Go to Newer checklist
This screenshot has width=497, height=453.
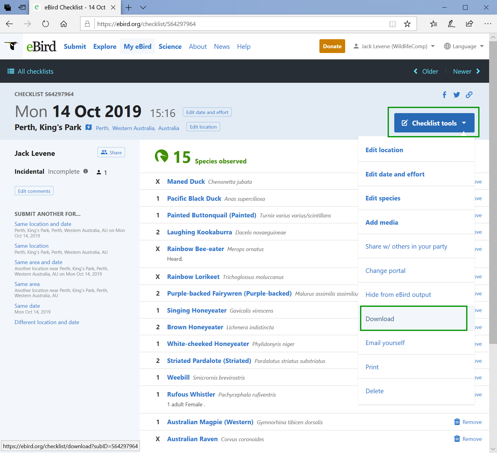[467, 72]
